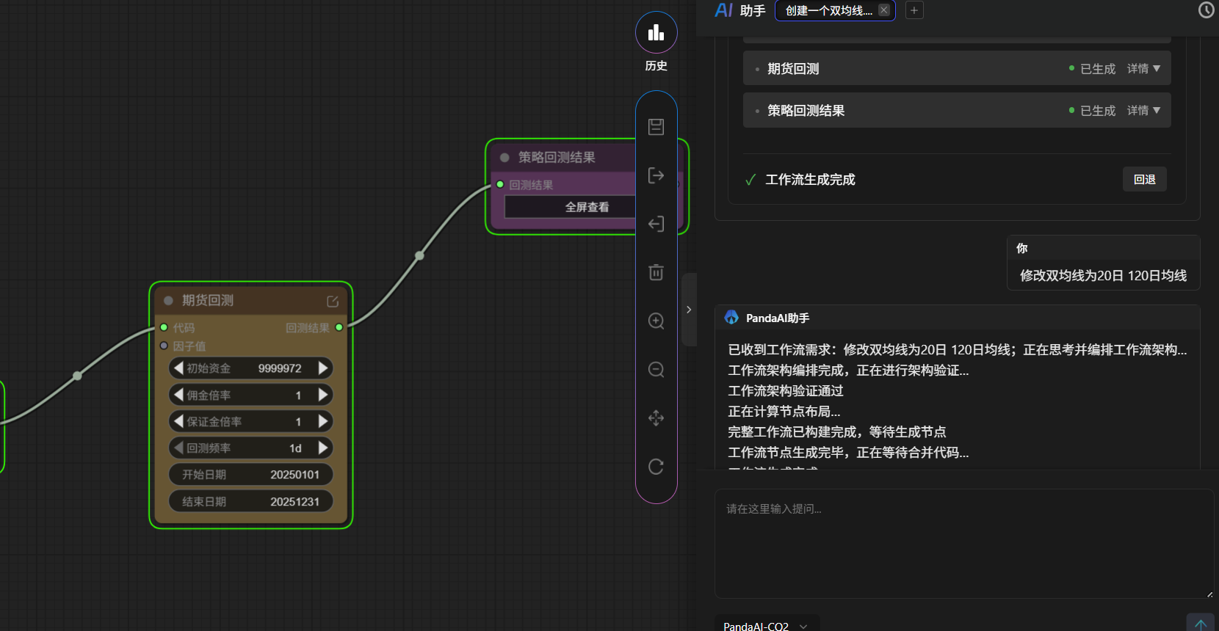Click the save workflow icon in vertical toolbar
Image resolution: width=1219 pixels, height=631 pixels.
[x=656, y=127]
